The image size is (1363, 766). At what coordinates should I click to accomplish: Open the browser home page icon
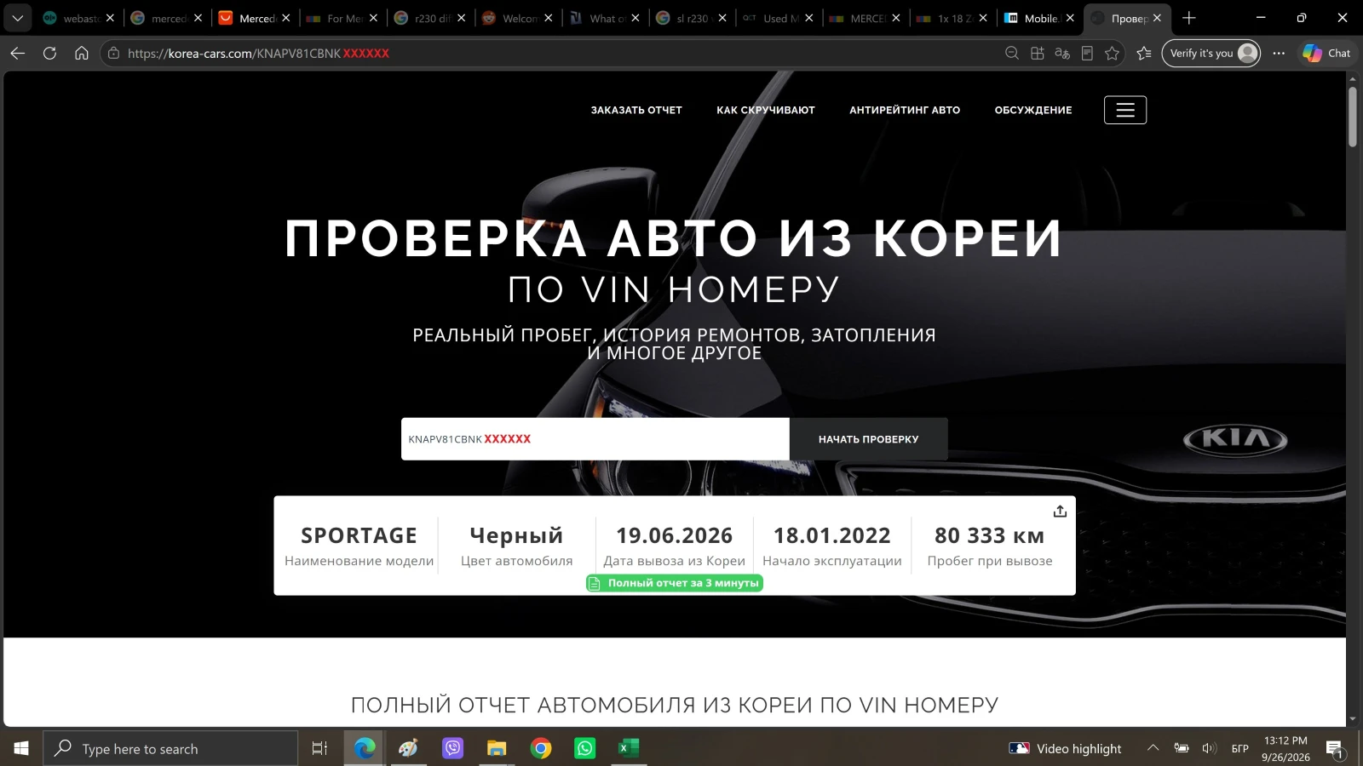pyautogui.click(x=82, y=53)
